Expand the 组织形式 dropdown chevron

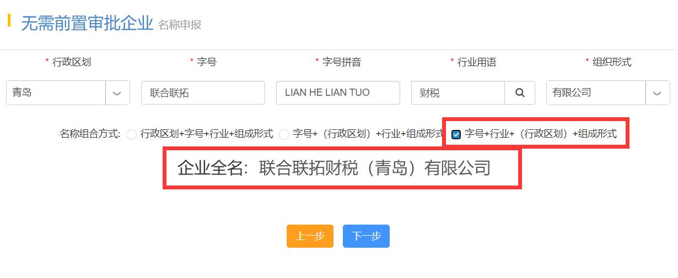tap(658, 93)
